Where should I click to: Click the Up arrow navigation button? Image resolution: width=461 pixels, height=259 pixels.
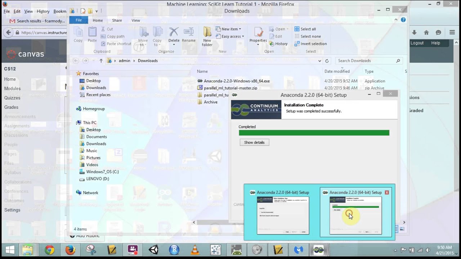point(101,61)
